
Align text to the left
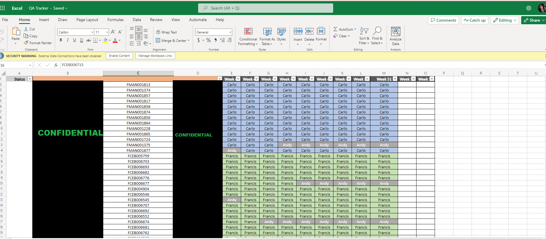132,37
